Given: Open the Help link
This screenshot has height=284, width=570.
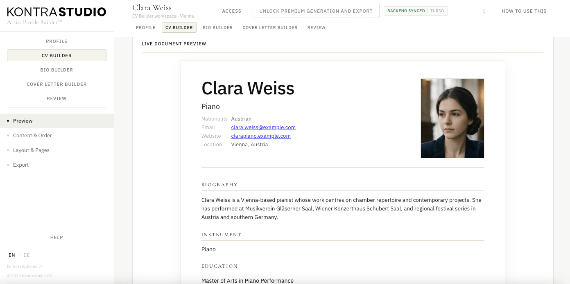Looking at the screenshot, I should click(57, 237).
